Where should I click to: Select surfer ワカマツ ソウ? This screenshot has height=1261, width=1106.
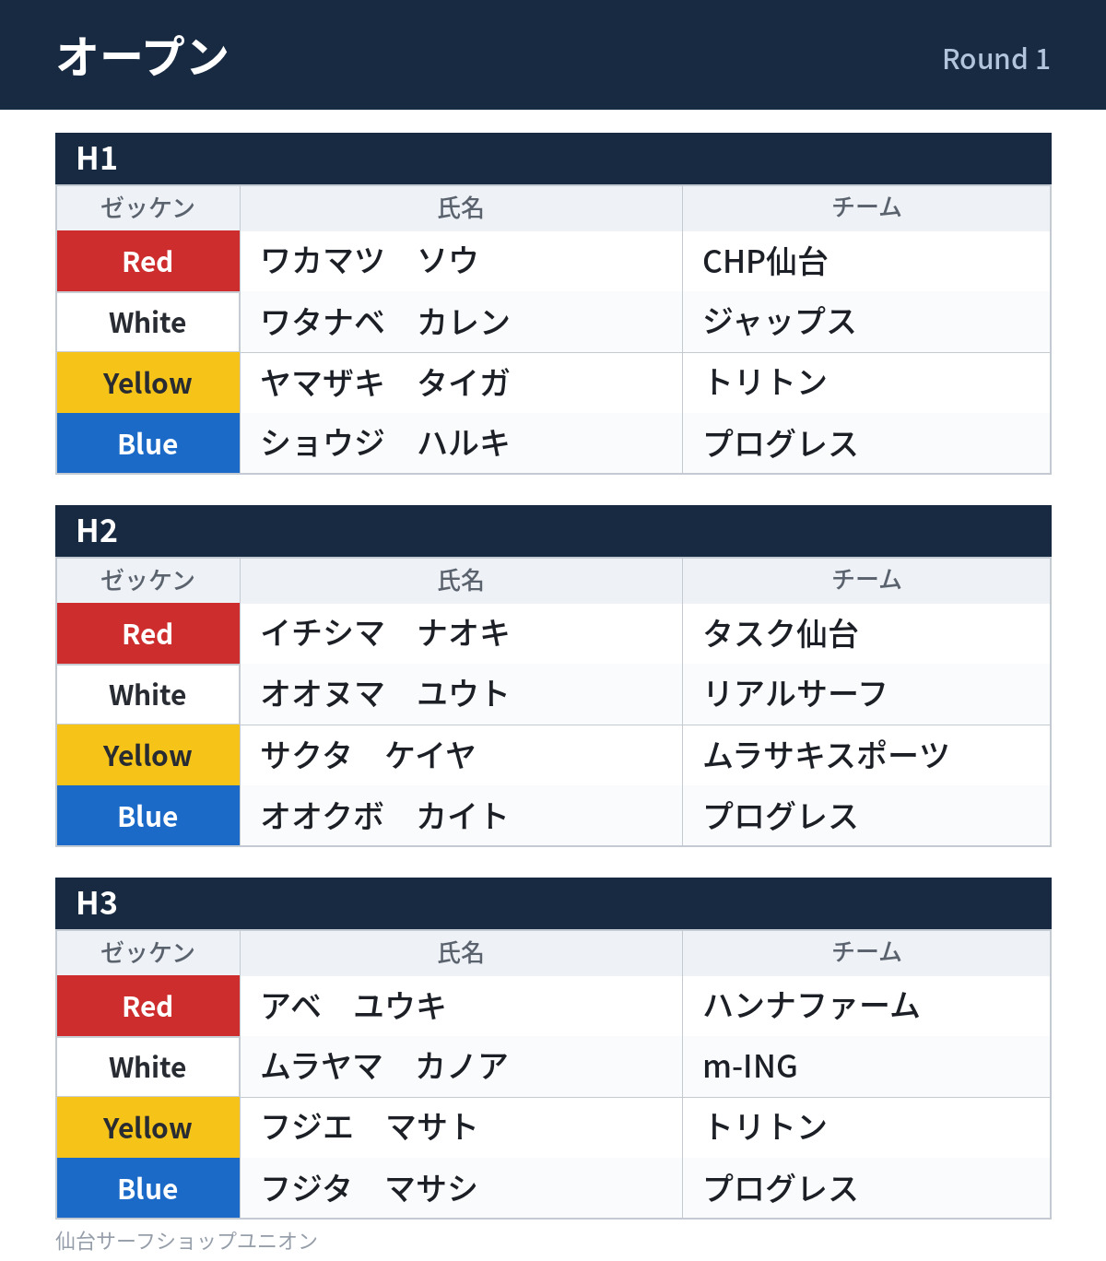[x=370, y=261]
